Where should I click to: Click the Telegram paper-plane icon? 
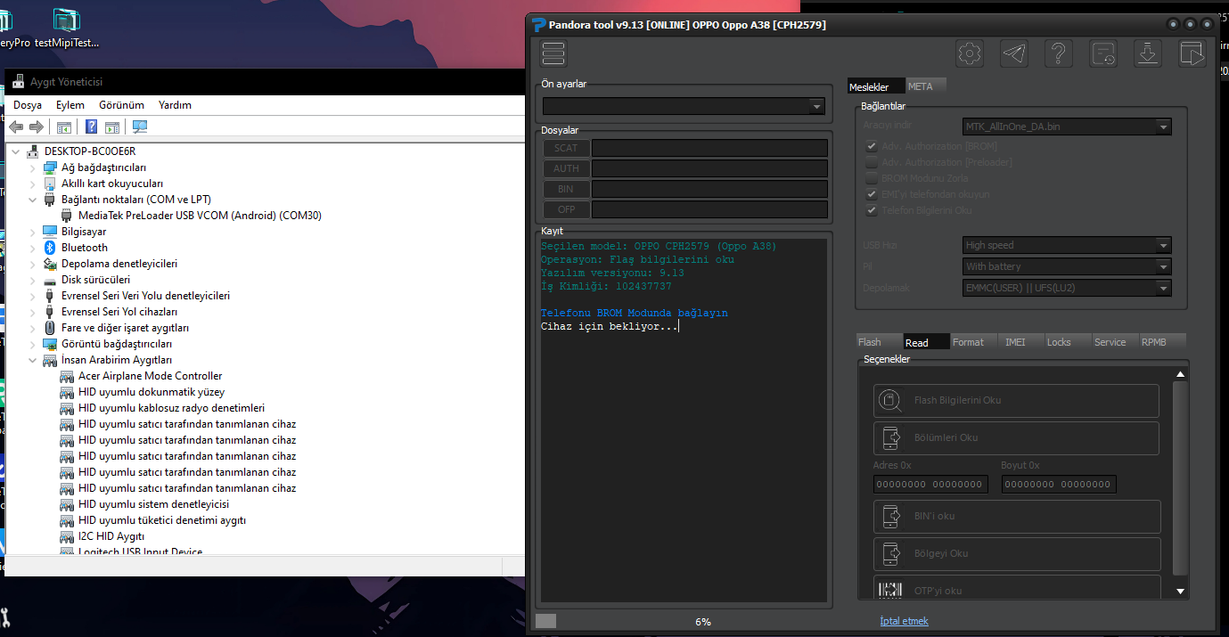coord(1014,53)
